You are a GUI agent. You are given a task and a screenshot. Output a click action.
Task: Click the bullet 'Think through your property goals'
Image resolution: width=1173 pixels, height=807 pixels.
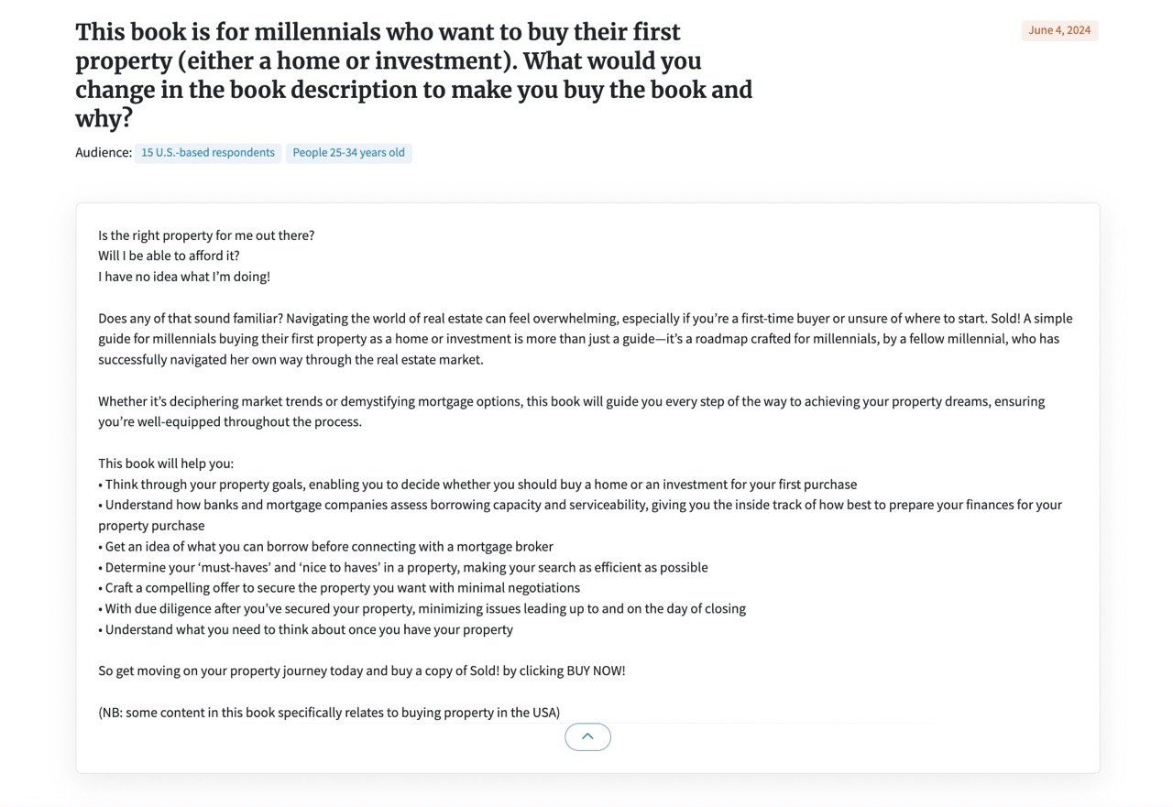[x=477, y=485]
